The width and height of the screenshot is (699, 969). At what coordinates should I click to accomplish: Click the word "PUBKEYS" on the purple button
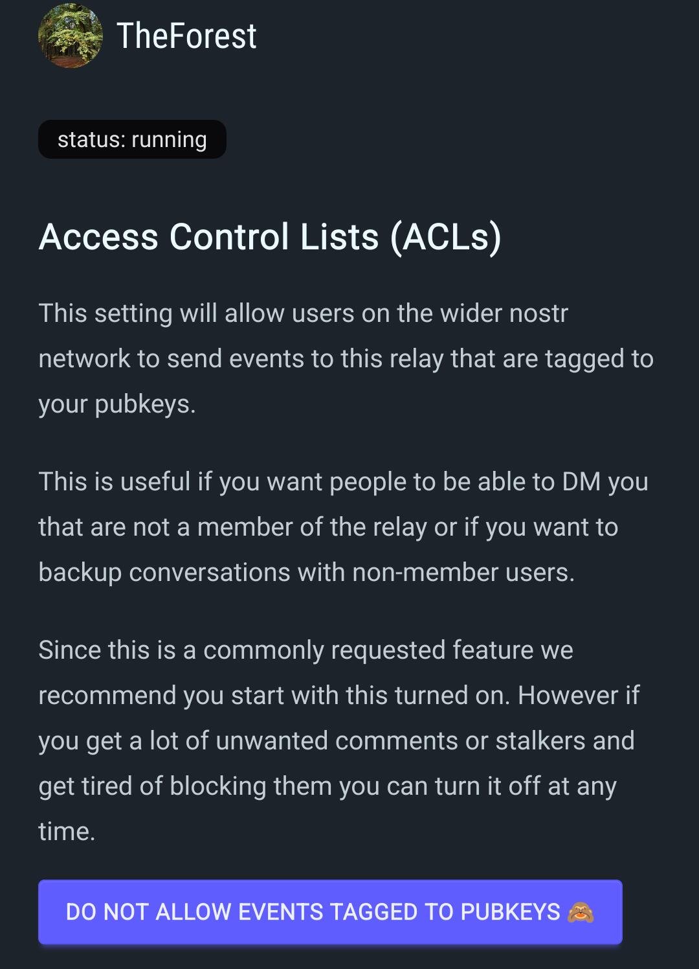(510, 912)
